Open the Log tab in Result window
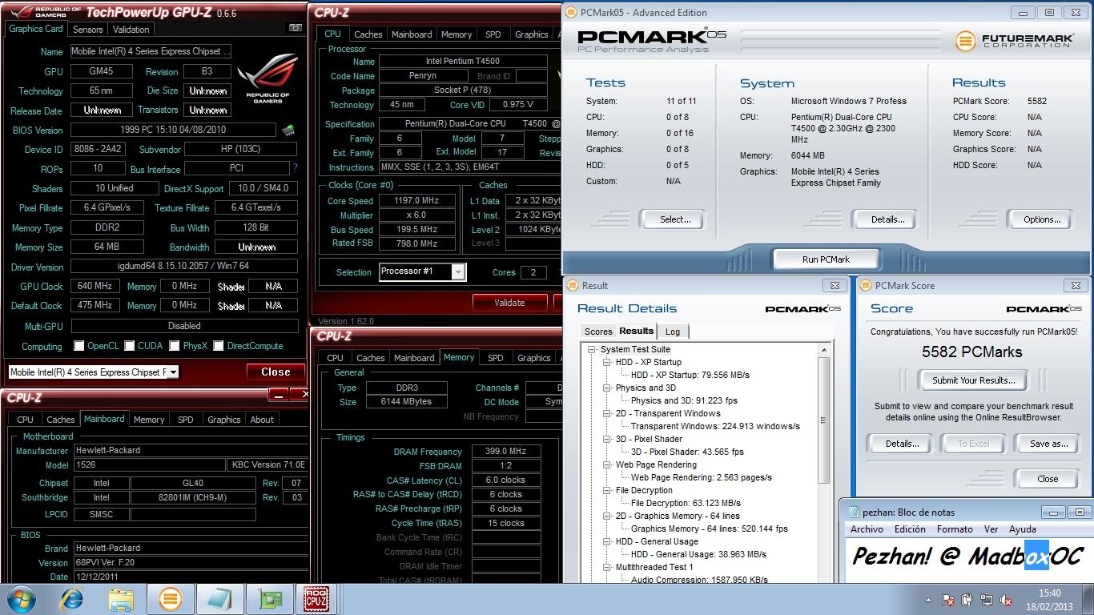The image size is (1094, 615). [x=673, y=332]
